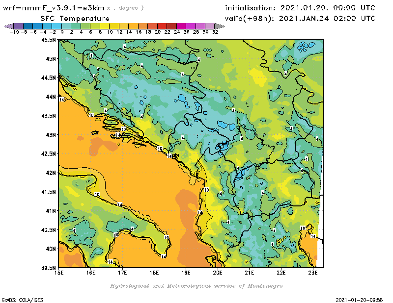Click the '32' value on the colorbar scale
Screen dimensions: 393x303
[215, 32]
